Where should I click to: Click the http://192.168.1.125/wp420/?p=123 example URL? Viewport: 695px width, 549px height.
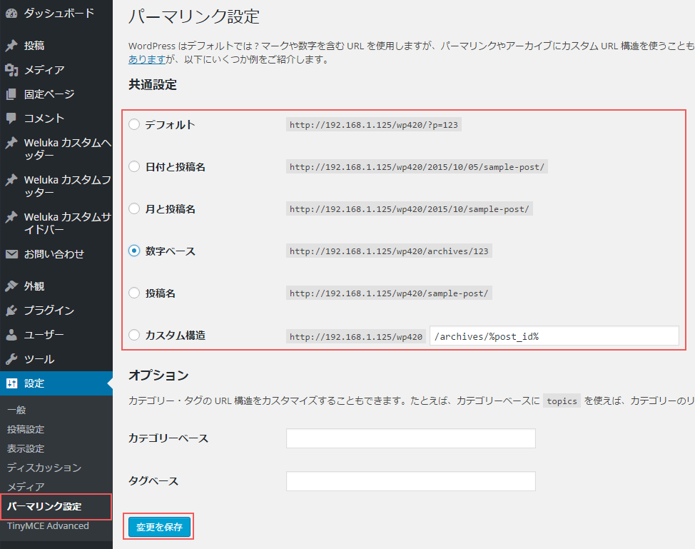pyautogui.click(x=374, y=125)
